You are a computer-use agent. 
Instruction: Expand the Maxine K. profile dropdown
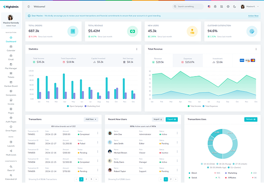pos(249,7)
